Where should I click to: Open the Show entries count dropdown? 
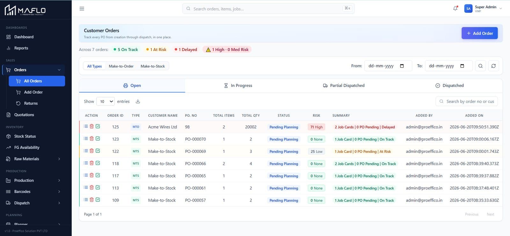click(x=106, y=101)
